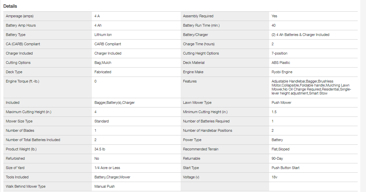Screen dimensions: 366x192
Task: Click the 1/4 Acre or Less value
Action: [107, 168]
